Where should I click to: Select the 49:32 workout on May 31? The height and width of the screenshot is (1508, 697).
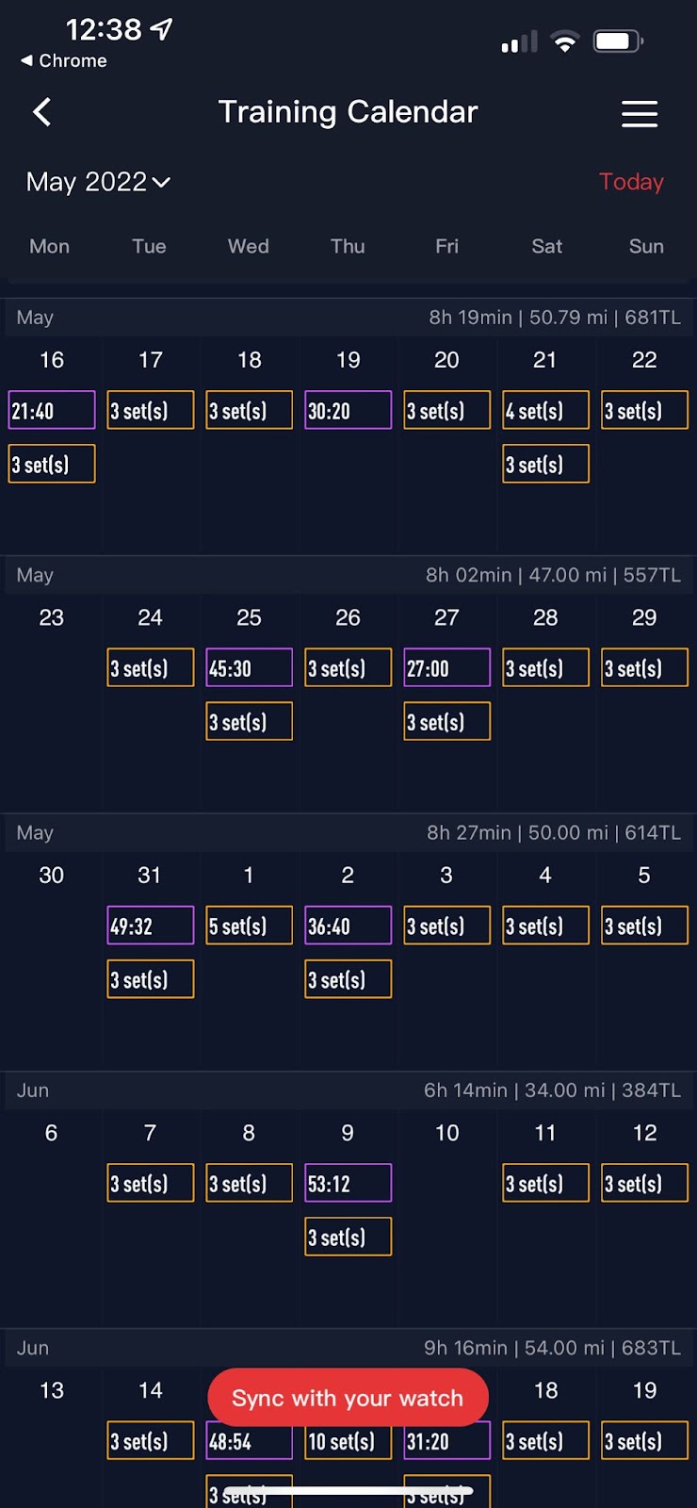tap(151, 926)
